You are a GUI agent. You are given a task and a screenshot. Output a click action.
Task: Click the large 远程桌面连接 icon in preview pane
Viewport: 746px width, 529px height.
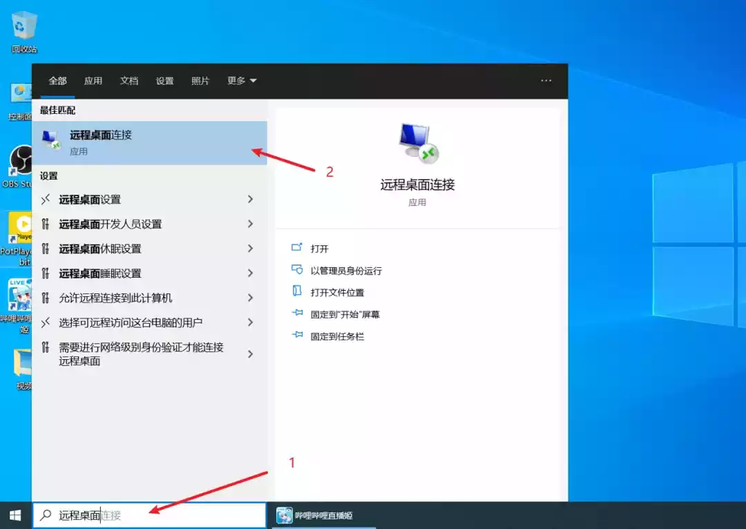click(x=418, y=143)
